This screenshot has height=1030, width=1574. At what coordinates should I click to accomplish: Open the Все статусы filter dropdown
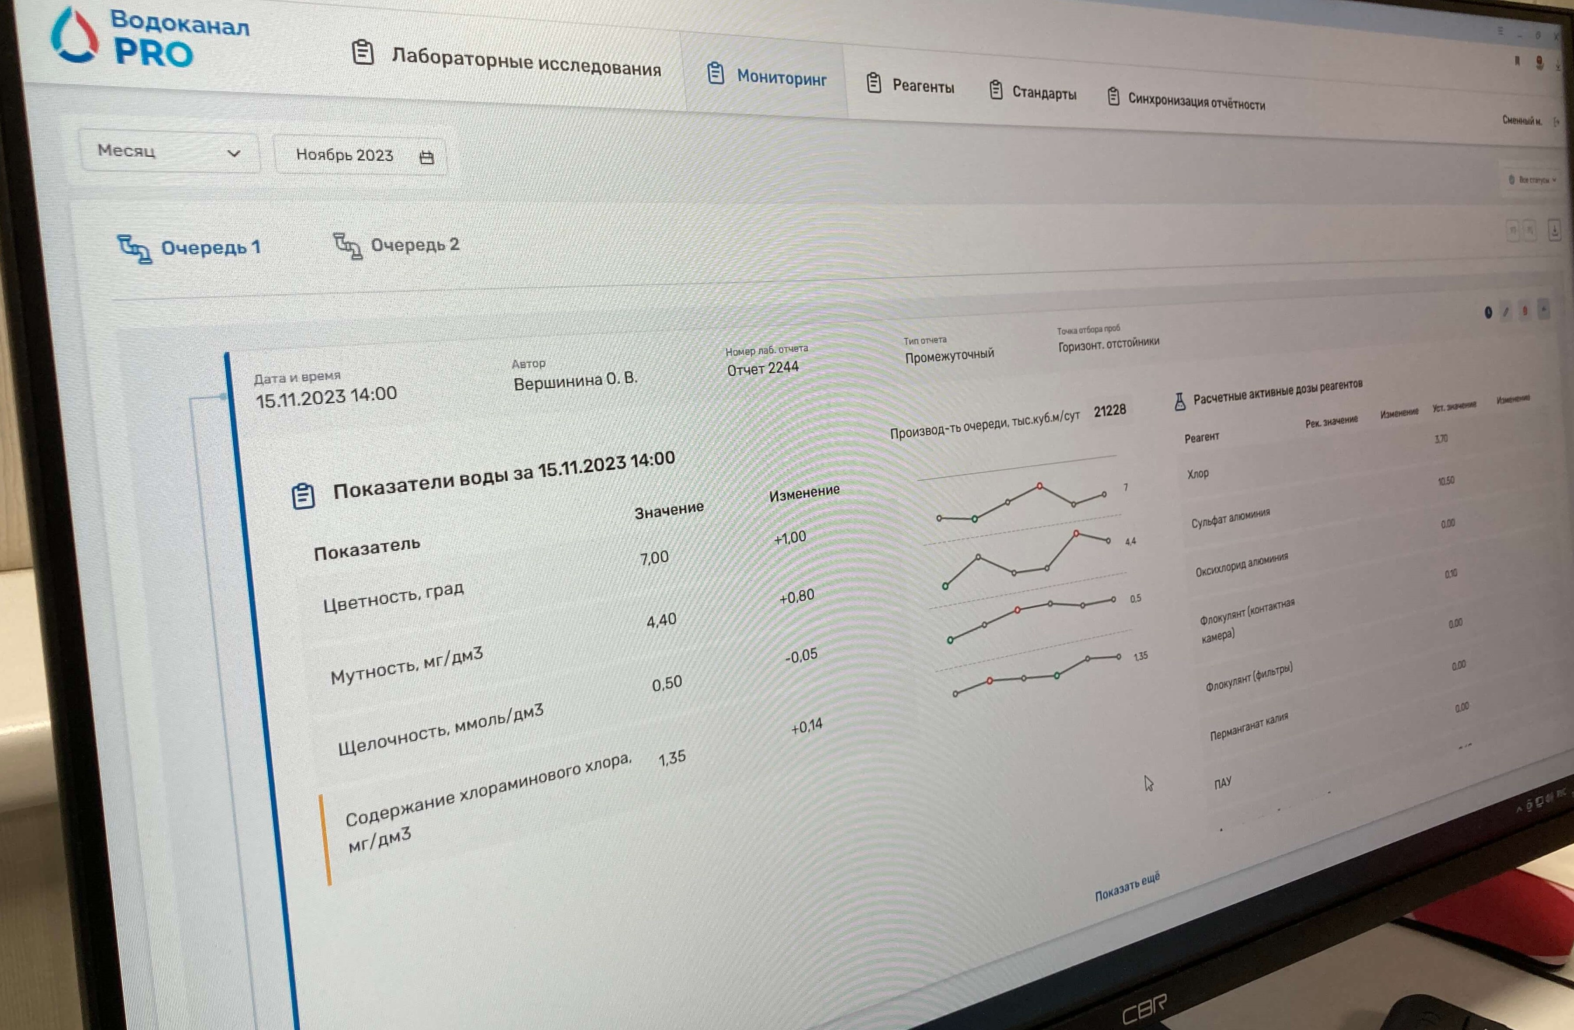[x=1532, y=180]
